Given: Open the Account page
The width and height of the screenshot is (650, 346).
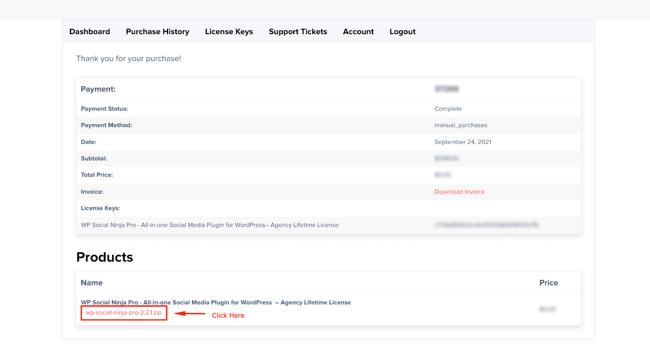Looking at the screenshot, I should coord(358,32).
